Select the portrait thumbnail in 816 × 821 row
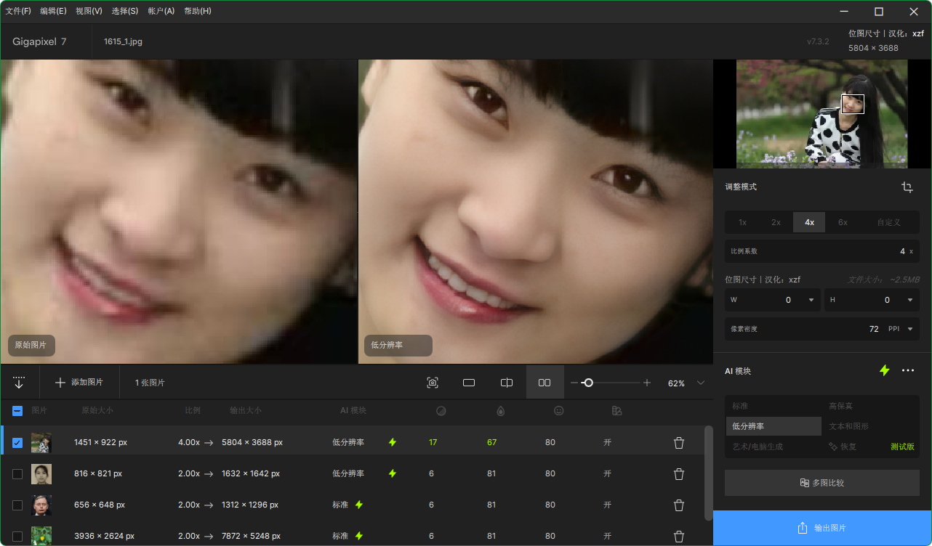Image resolution: width=932 pixels, height=546 pixels. (41, 473)
